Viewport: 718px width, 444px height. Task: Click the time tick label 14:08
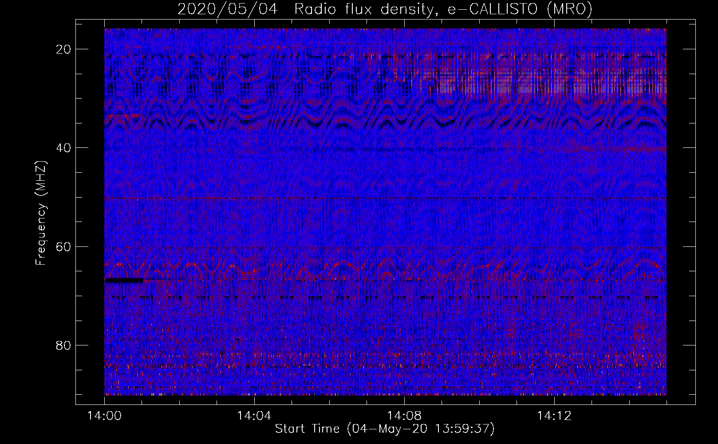(404, 416)
